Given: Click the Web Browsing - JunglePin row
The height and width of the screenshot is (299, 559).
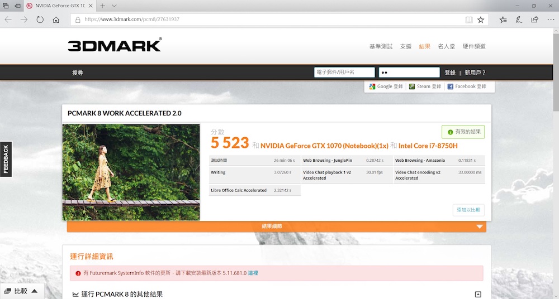Looking at the screenshot, I should point(347,161).
